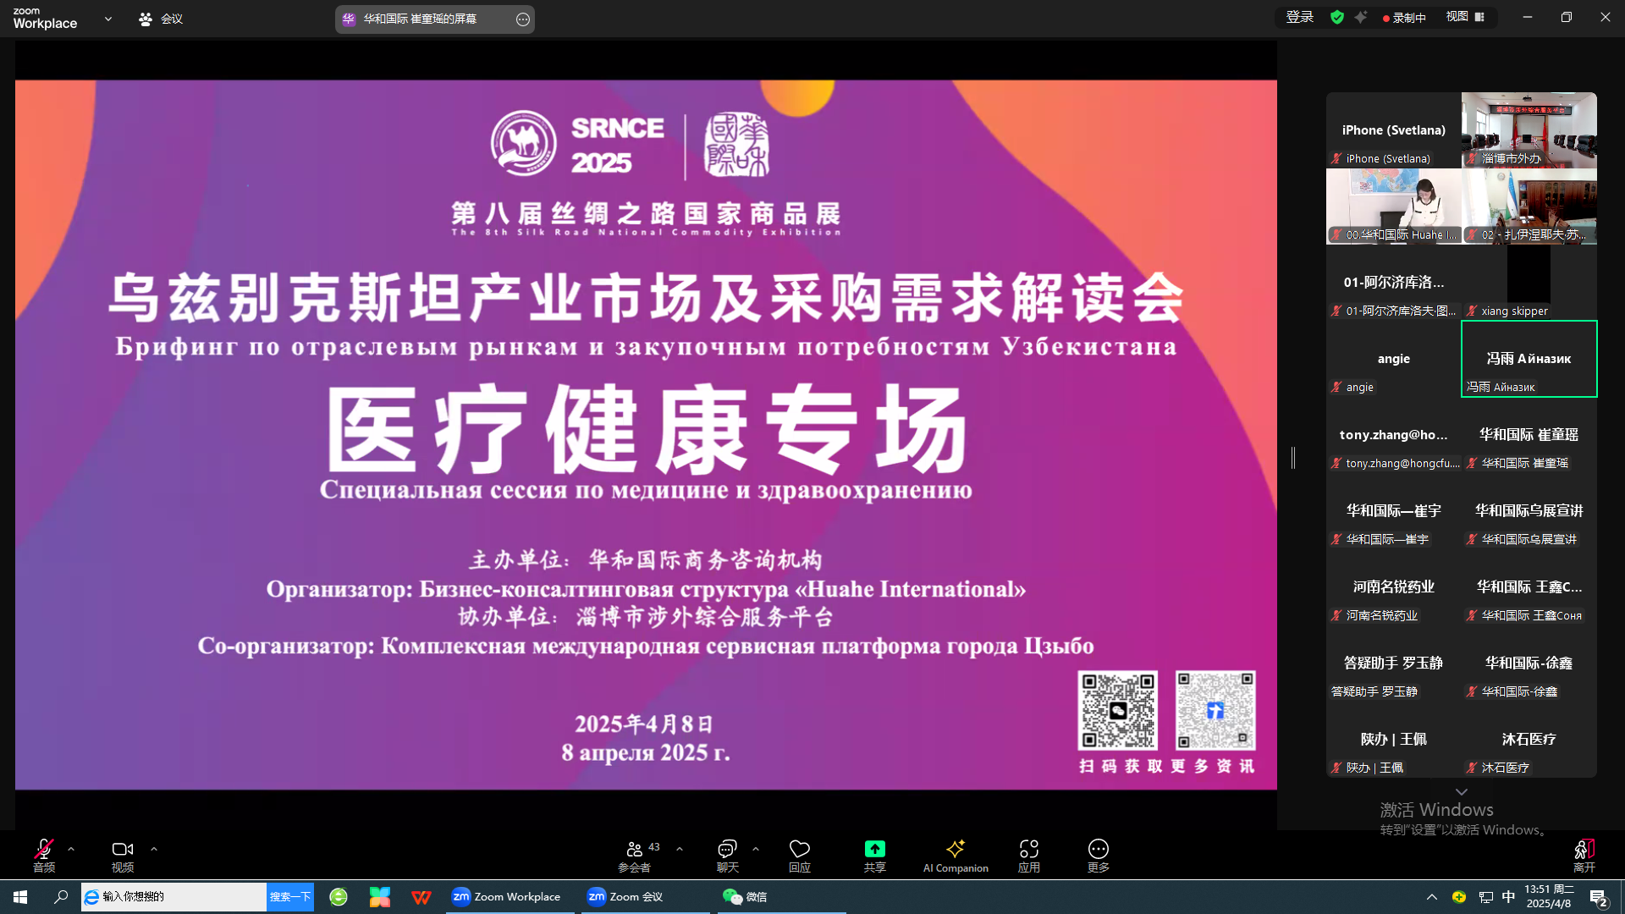Expand the participants options arrow
This screenshot has width=1625, height=914.
(680, 848)
